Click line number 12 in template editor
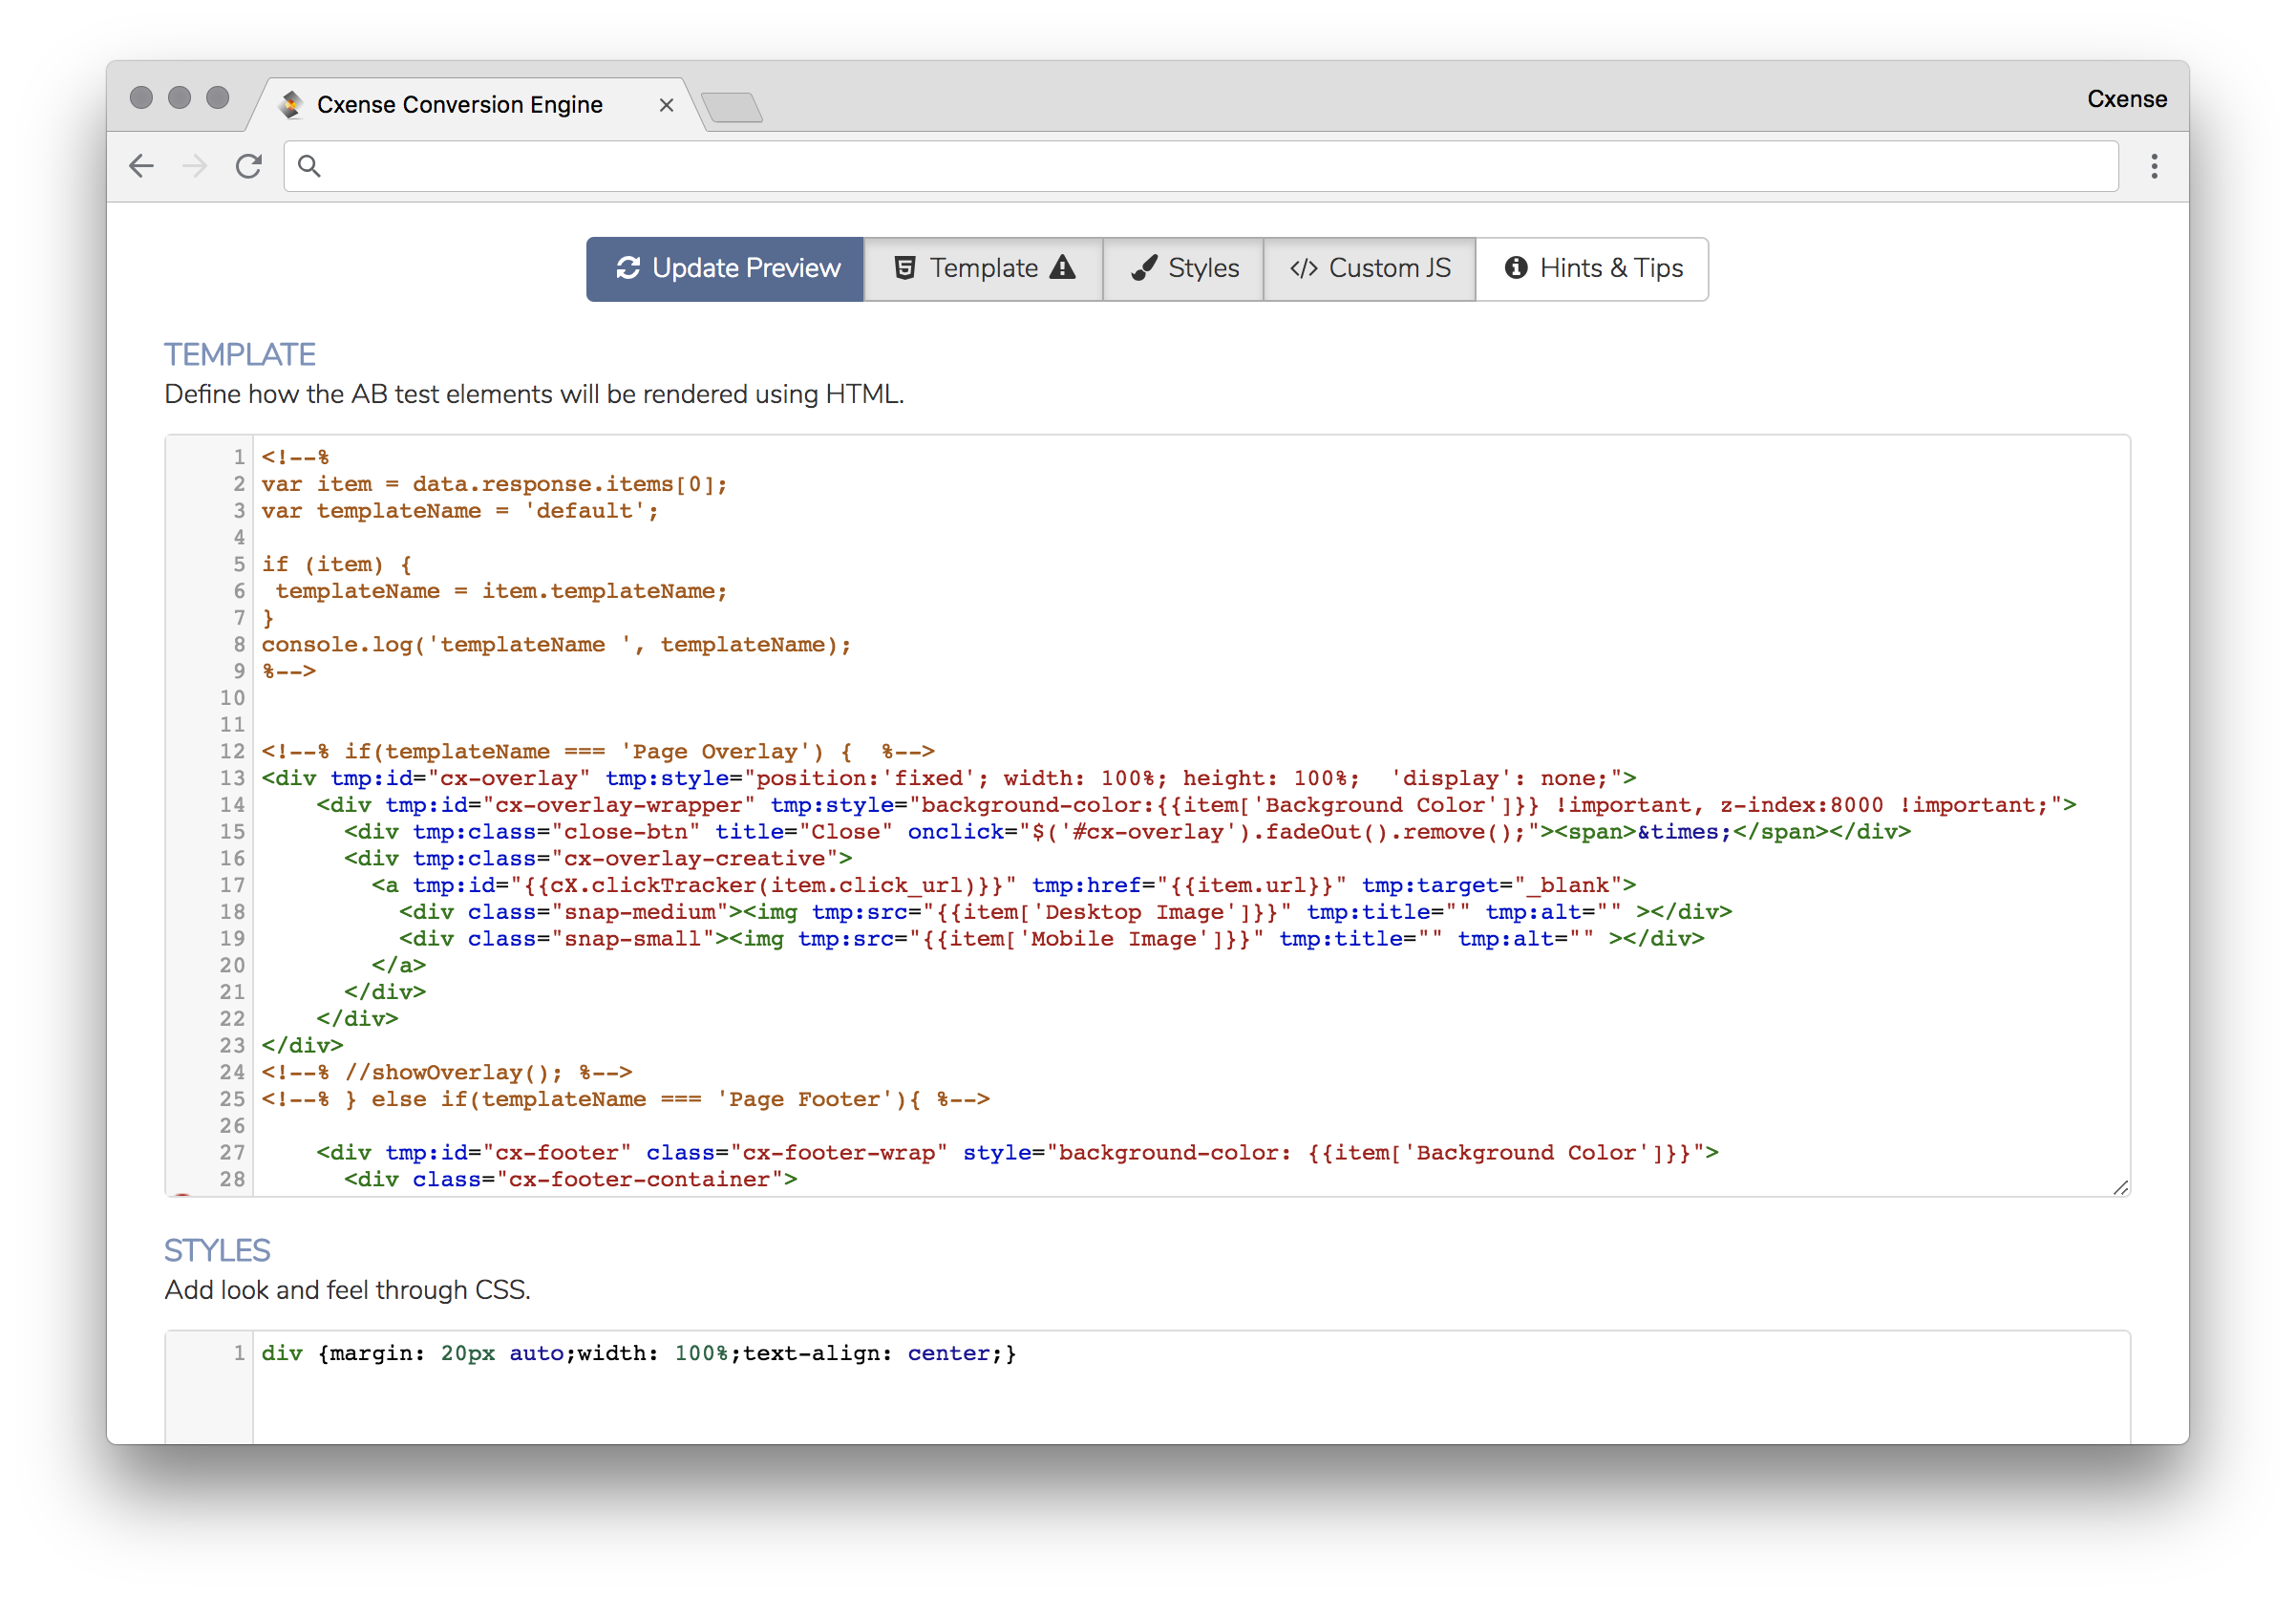This screenshot has width=2296, height=1597. tap(232, 751)
